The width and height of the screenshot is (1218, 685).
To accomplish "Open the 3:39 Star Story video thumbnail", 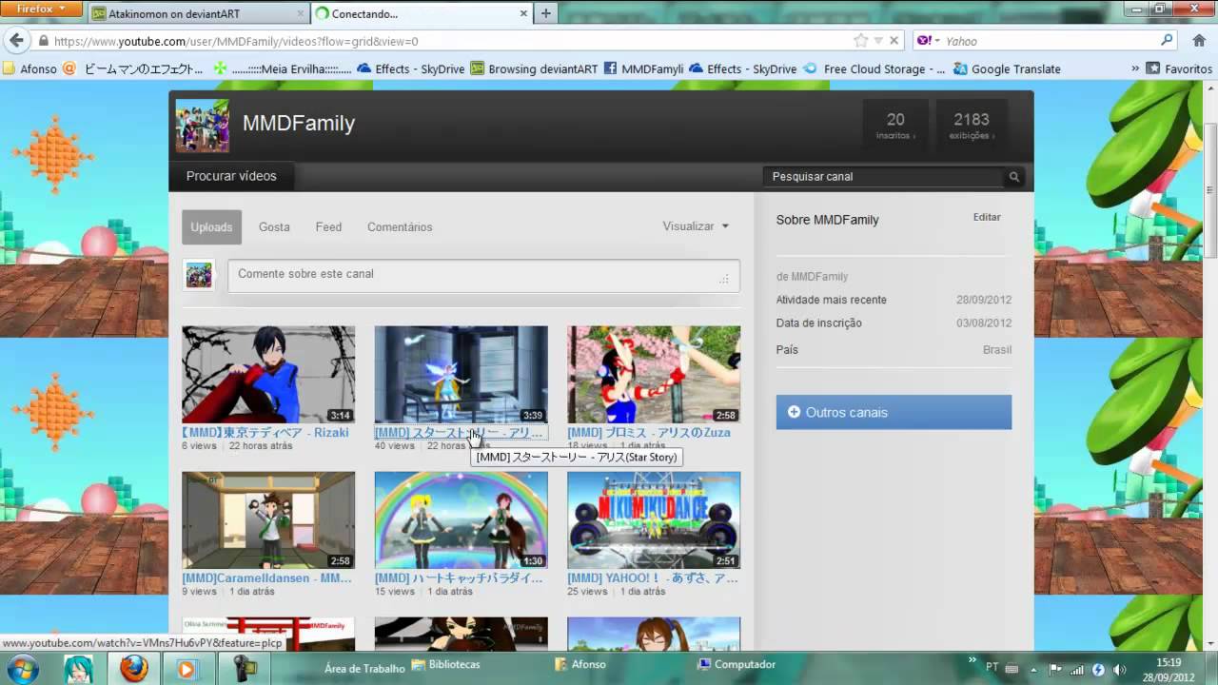I will click(461, 375).
